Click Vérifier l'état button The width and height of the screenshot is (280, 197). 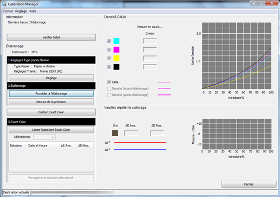(51, 37)
